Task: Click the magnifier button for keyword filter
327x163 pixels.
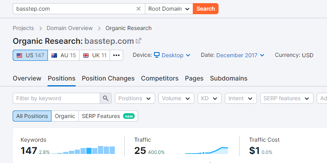Action: point(106,98)
